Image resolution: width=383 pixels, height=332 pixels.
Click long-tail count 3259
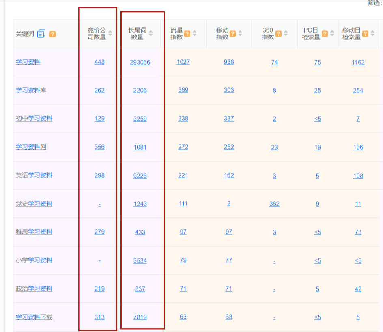pos(140,119)
